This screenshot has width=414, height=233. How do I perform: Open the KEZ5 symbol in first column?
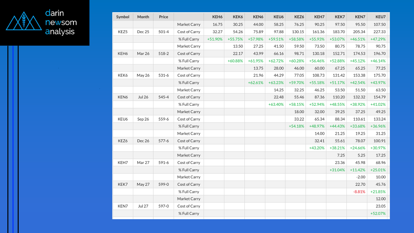pos(123,32)
